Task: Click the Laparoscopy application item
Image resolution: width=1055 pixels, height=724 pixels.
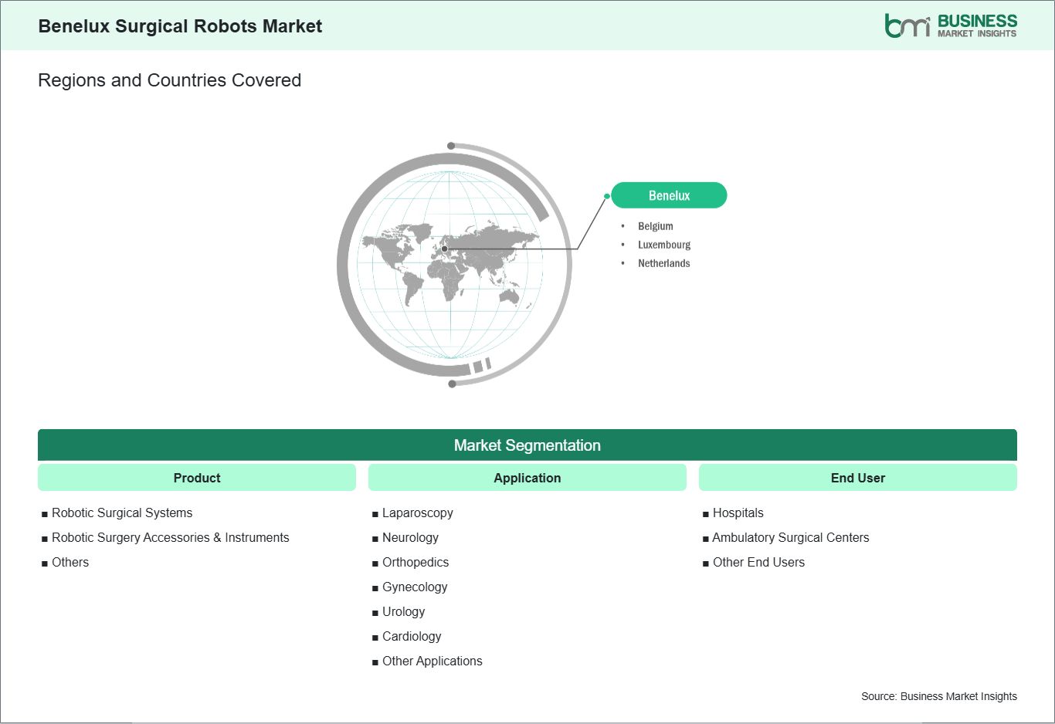Action: click(x=417, y=513)
